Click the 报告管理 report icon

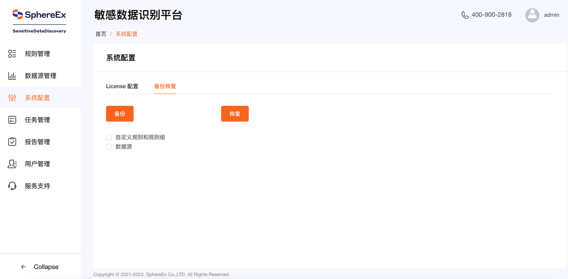click(12, 141)
